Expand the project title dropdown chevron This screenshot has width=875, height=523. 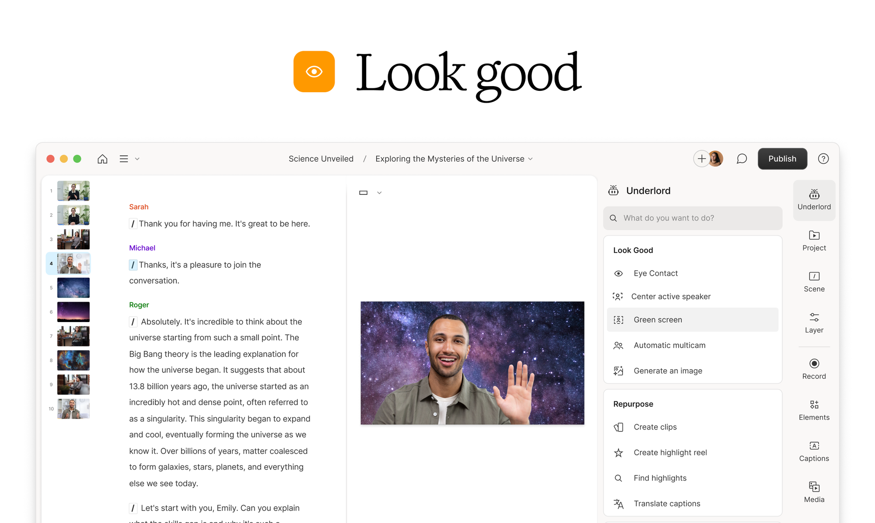coord(530,159)
